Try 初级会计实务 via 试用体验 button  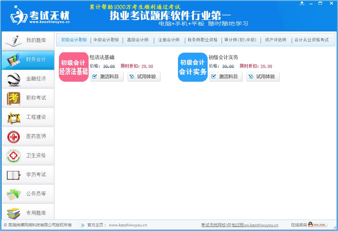pyautogui.click(x=263, y=76)
